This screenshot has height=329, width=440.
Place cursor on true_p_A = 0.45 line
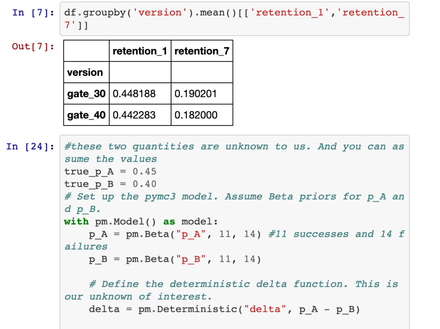tap(110, 172)
